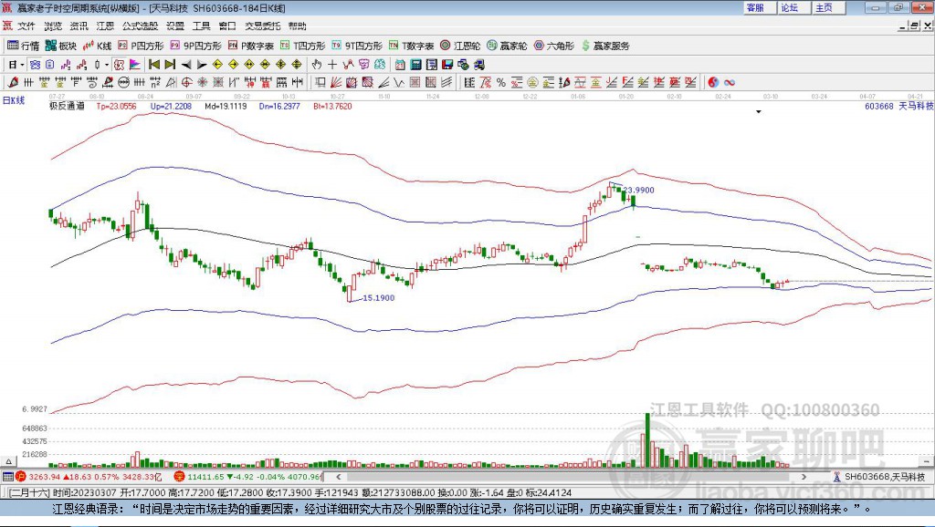The width and height of the screenshot is (935, 527).
Task: Open 赢家服务 dollar-sign service
Action: click(605, 46)
